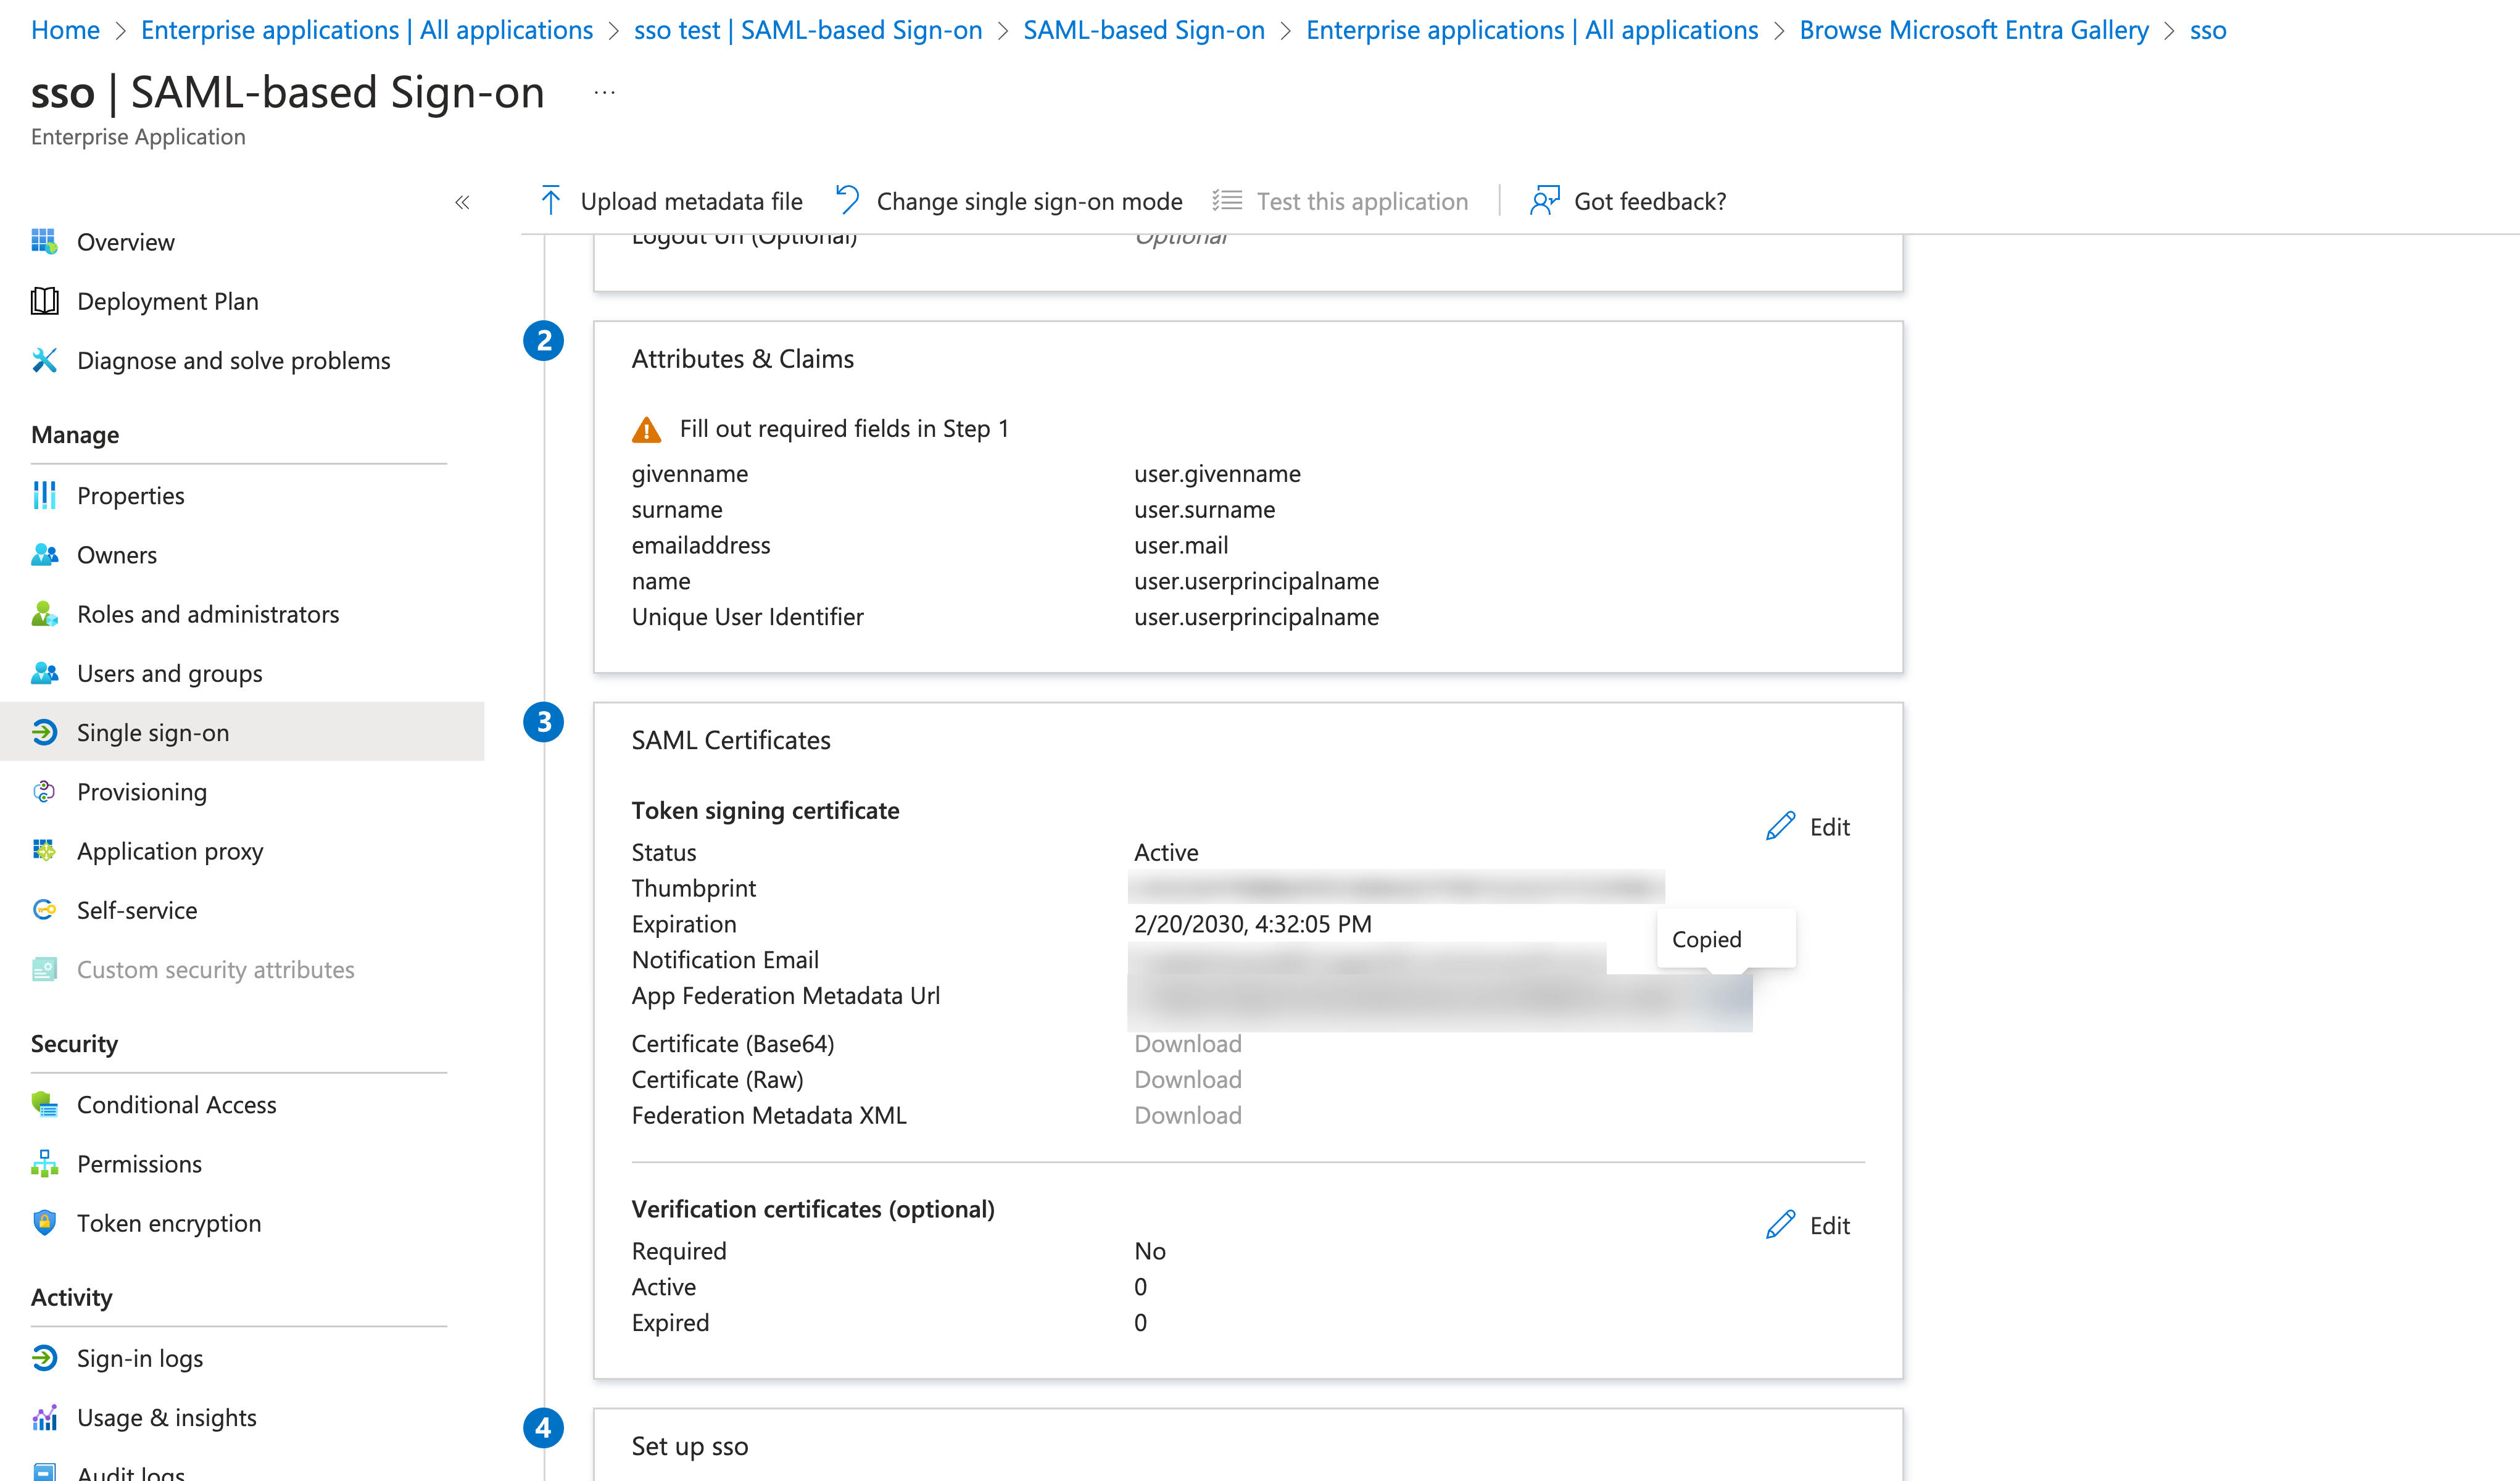Viewport: 2520px width, 1481px height.
Task: Collapse the sidebar with double-chevron
Action: pos(462,202)
